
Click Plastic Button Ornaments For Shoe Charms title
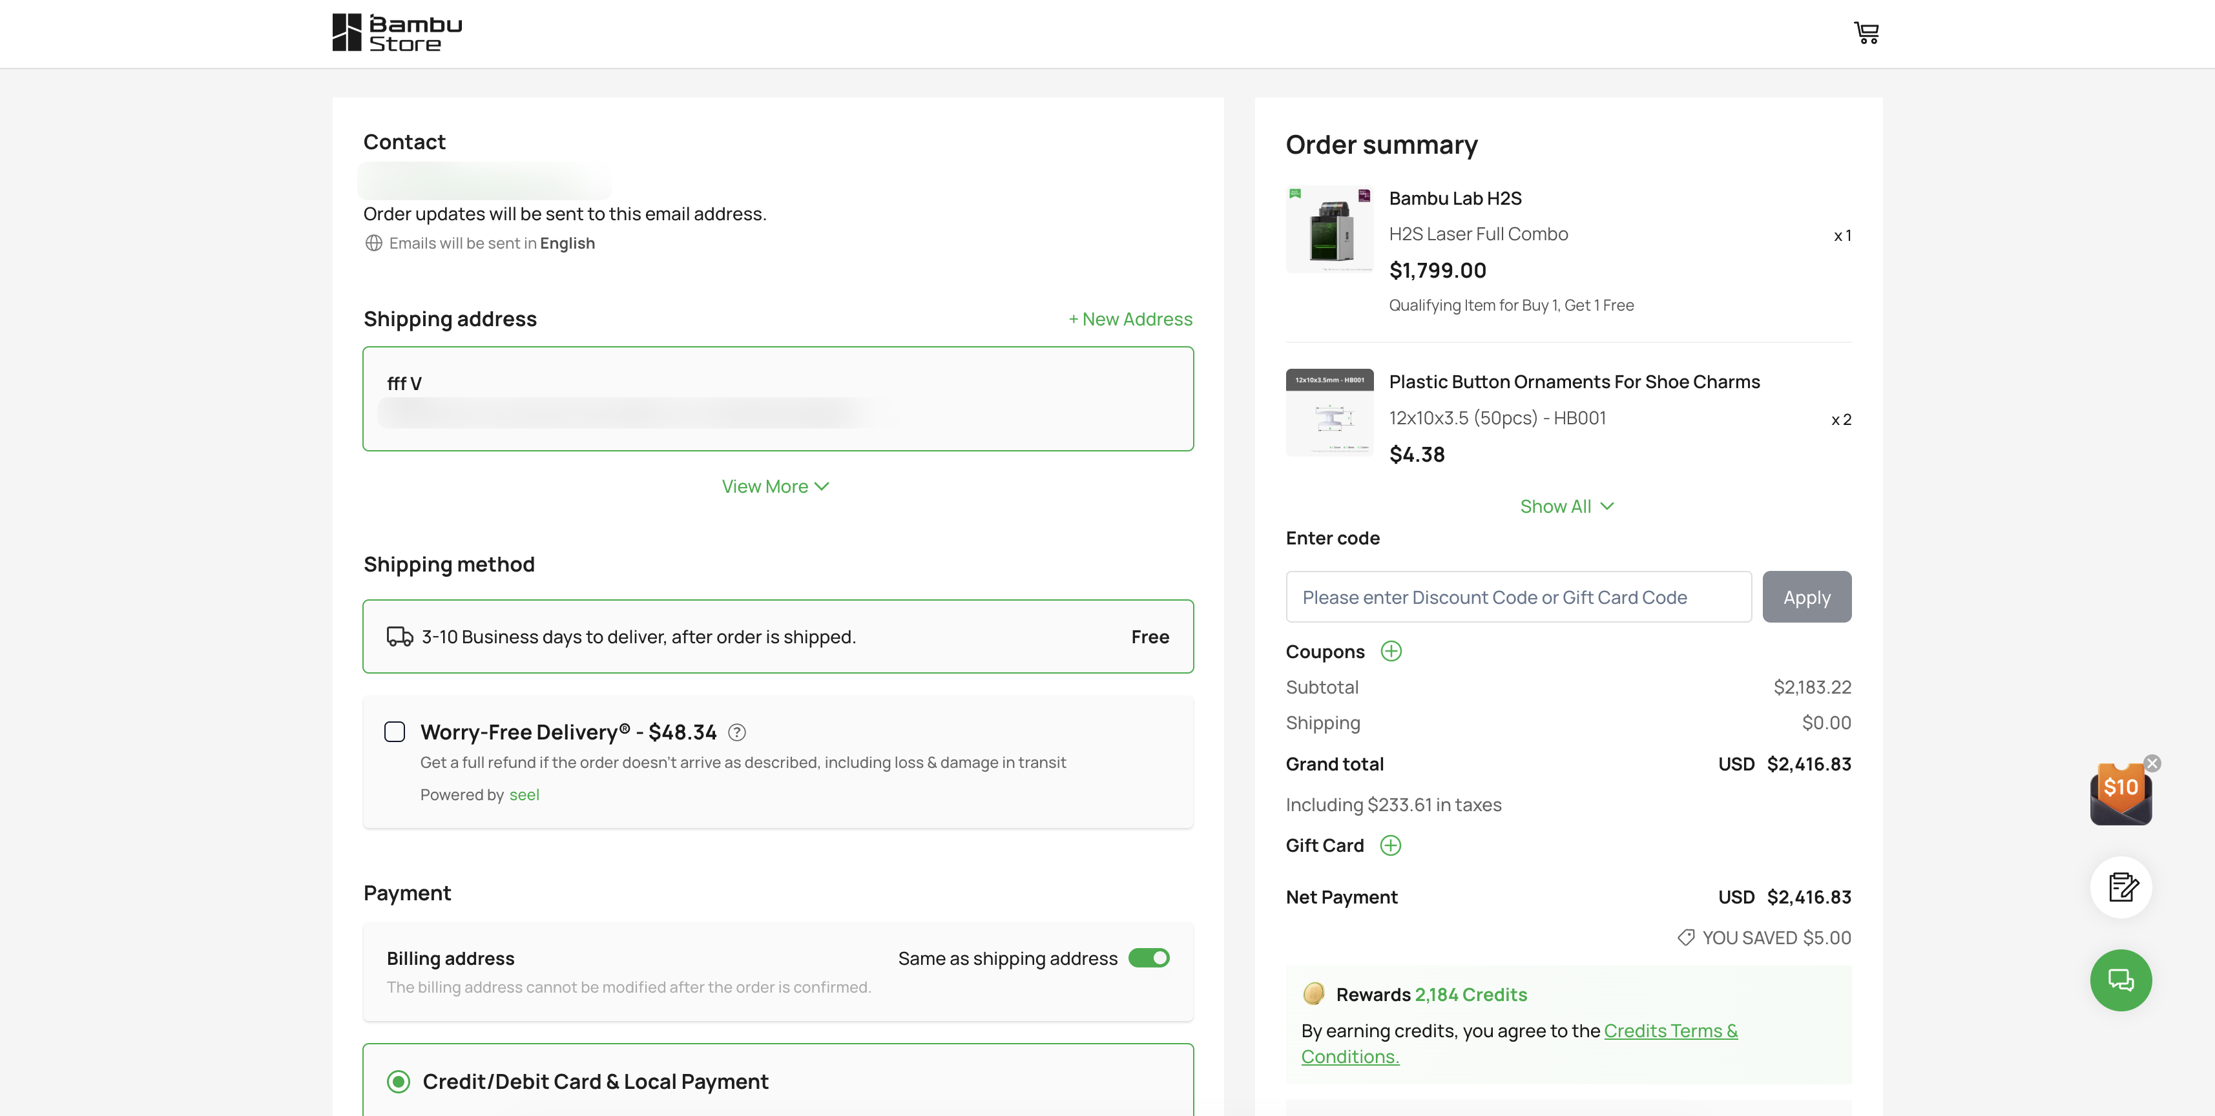click(x=1574, y=382)
